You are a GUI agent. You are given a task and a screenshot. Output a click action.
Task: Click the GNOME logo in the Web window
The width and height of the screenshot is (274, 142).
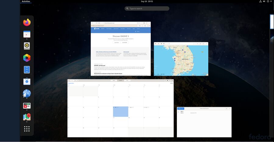(97, 28)
